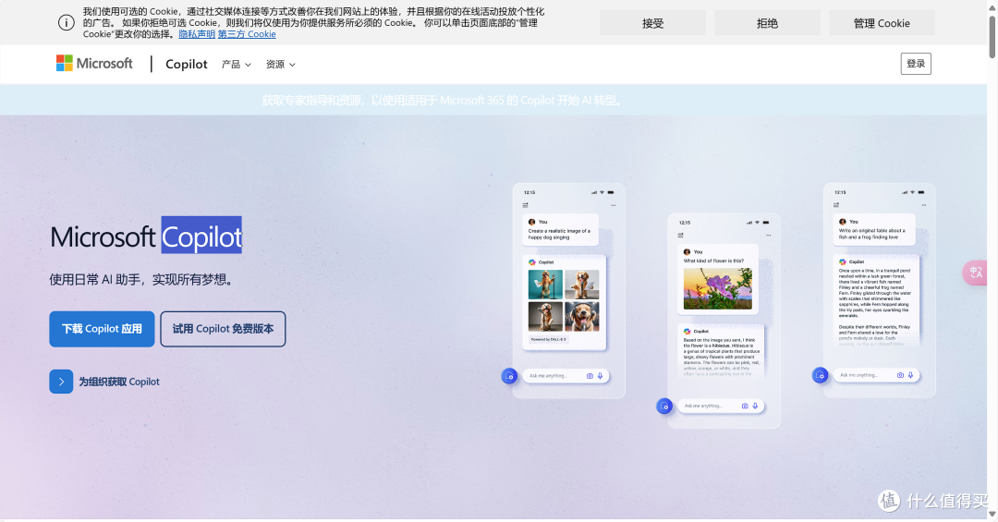
Task: Click the highlighted Copilot heading word
Action: pyautogui.click(x=201, y=237)
